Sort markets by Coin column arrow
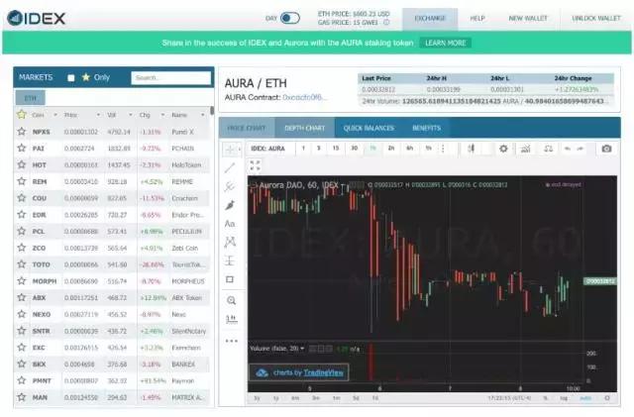The image size is (634, 417). point(55,115)
